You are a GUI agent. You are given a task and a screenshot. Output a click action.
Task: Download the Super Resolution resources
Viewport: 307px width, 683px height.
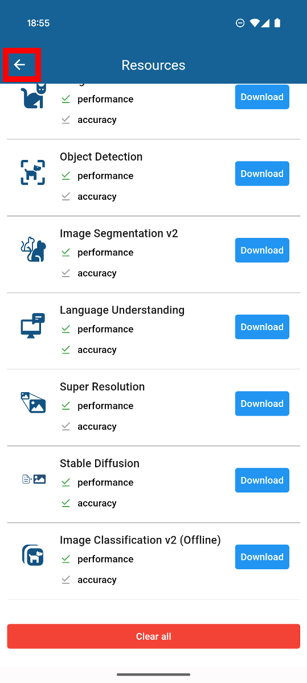point(262,404)
